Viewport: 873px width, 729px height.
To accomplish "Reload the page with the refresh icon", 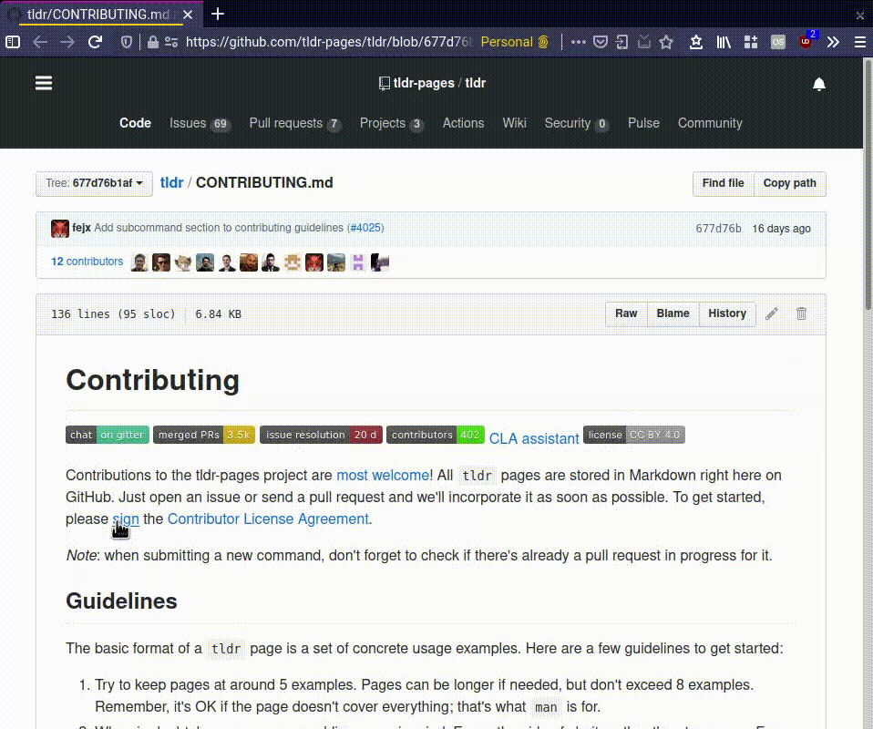I will (x=95, y=42).
